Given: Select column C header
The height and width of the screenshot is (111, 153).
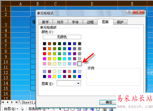Looking at the screenshot, I should point(55,4).
